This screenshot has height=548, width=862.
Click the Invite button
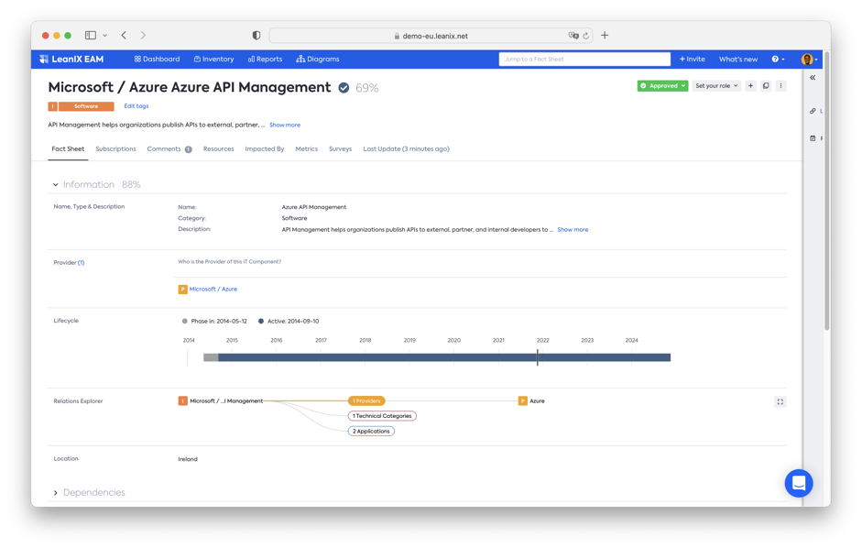(x=691, y=59)
